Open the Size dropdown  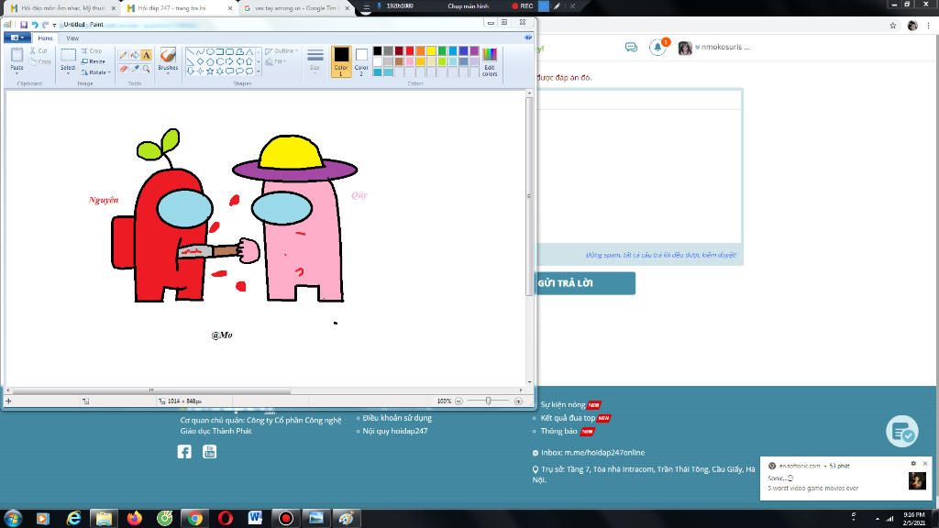pyautogui.click(x=315, y=61)
